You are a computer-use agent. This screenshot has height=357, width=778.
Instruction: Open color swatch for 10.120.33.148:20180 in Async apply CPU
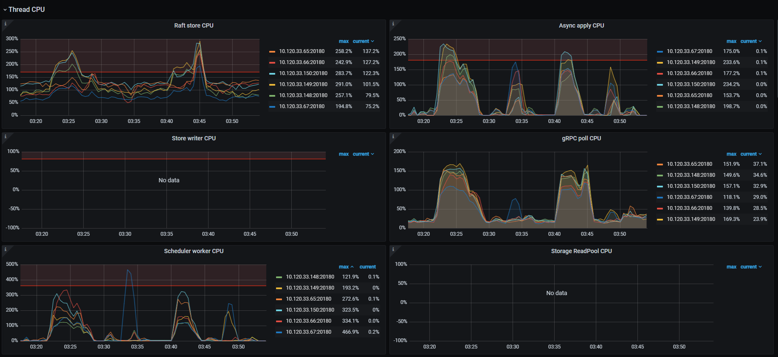pos(660,107)
